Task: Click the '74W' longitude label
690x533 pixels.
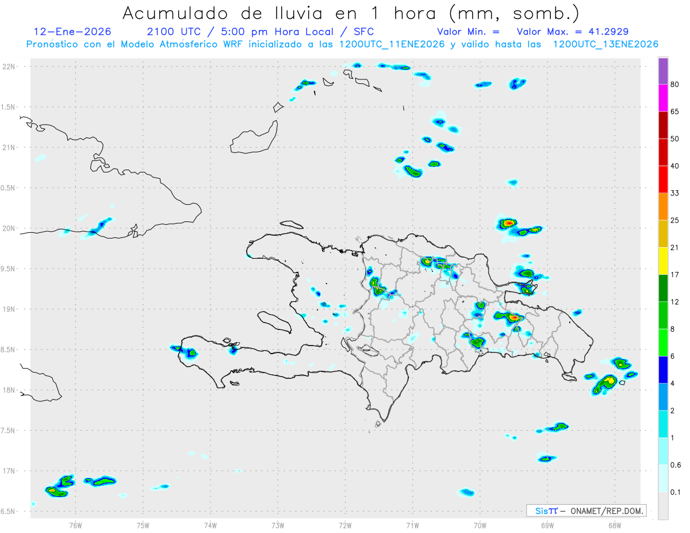Action: 210,525
